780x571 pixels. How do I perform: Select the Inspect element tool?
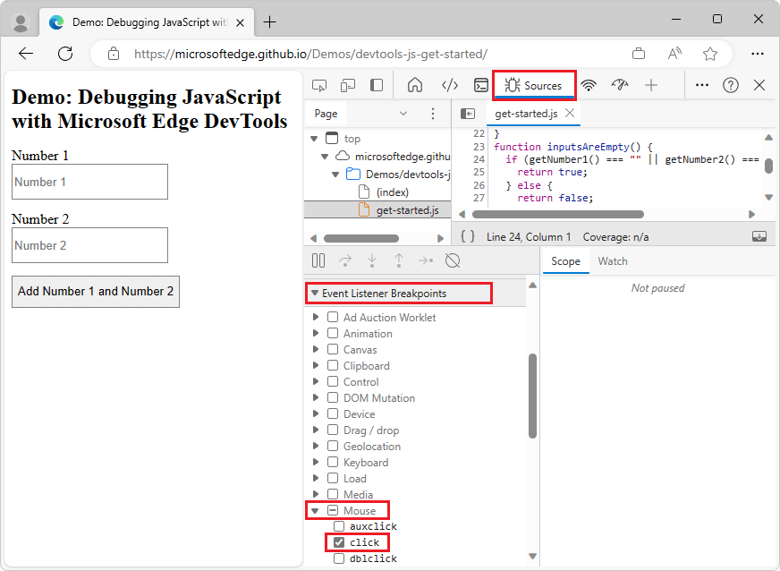point(319,85)
